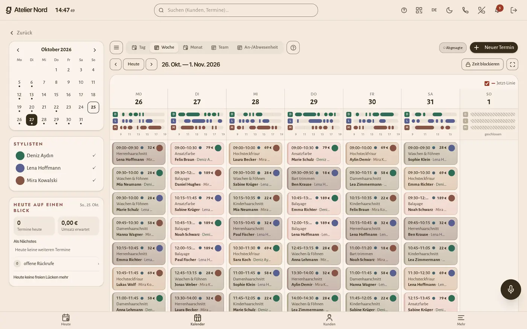Open the hamburger menu beside Tag
This screenshot has width=527, height=329.
coord(116,47)
